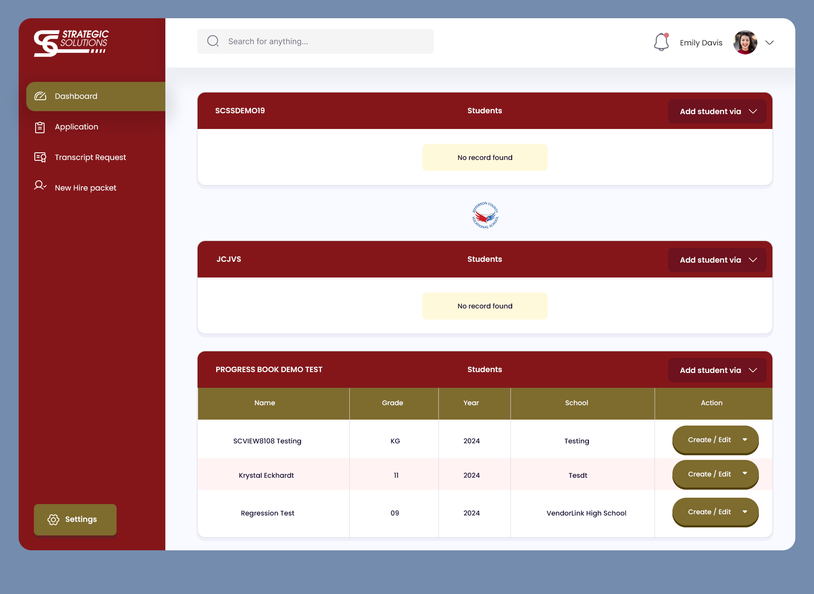The width and height of the screenshot is (814, 594).
Task: Click the notification bell icon
Action: click(661, 42)
